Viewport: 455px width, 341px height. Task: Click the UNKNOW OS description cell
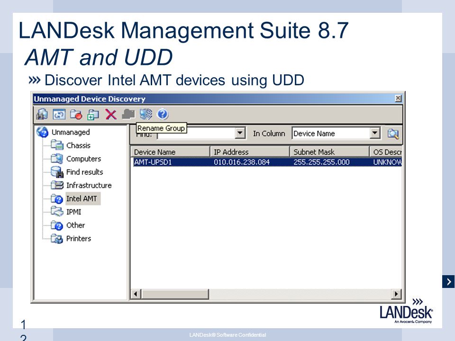point(387,162)
